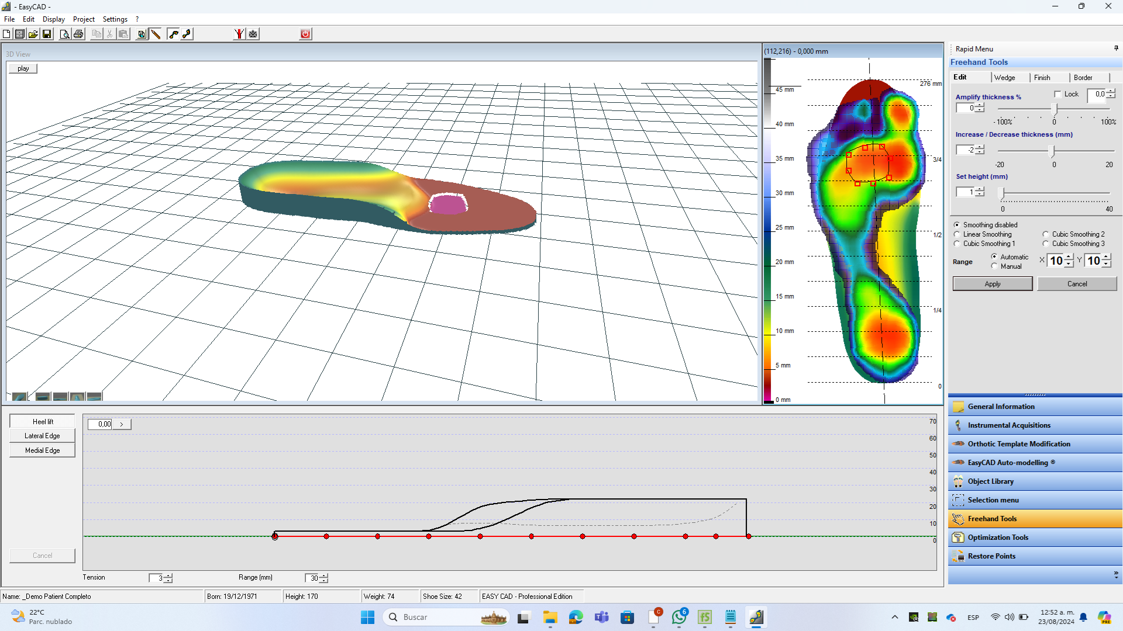Screen dimensions: 1123x631
Task: Click the new document toolbar icon
Action: (6, 34)
